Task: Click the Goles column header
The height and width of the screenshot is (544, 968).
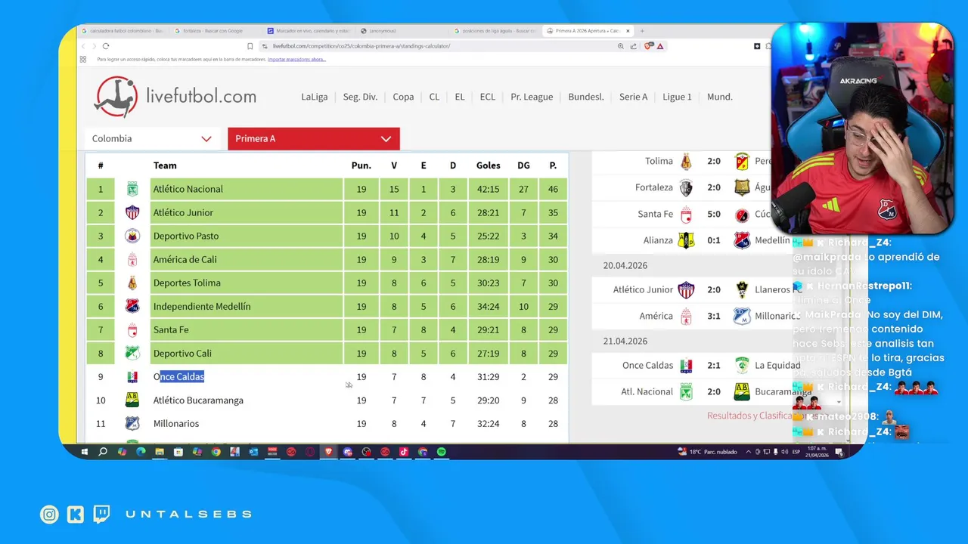Action: tap(489, 165)
